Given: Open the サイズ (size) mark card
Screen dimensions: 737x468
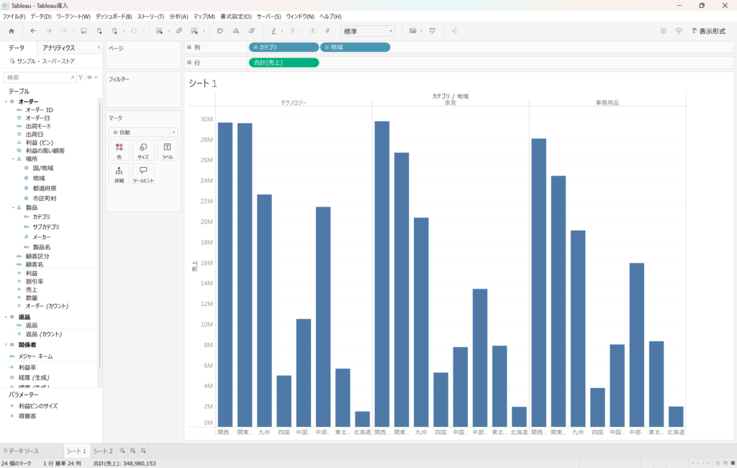Looking at the screenshot, I should [143, 150].
